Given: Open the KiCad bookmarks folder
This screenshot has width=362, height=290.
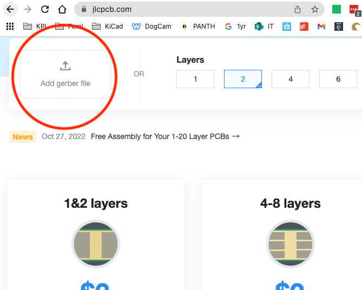Looking at the screenshot, I should click(107, 27).
